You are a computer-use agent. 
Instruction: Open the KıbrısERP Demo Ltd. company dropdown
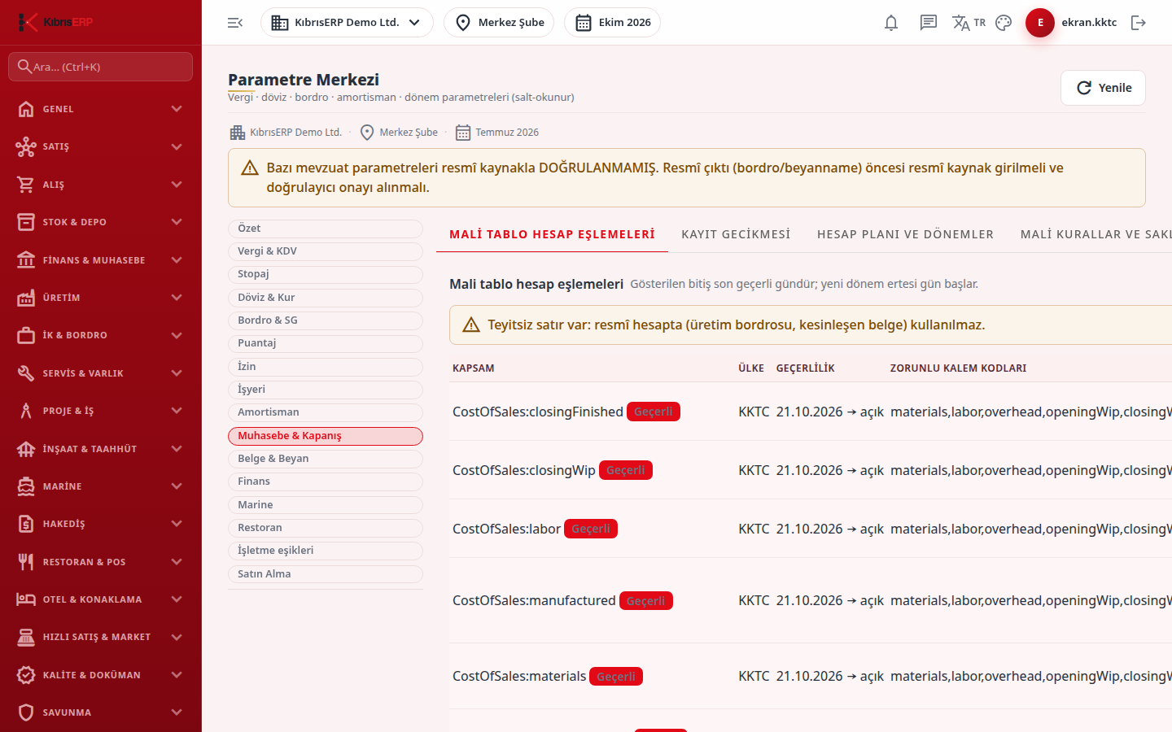[347, 23]
